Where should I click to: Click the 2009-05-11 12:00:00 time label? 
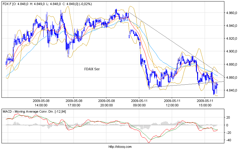[x=172, y=103]
